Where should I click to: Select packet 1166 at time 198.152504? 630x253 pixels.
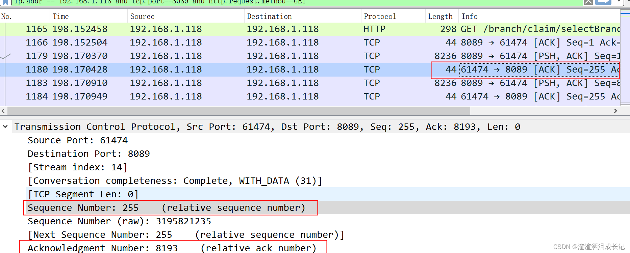[310, 43]
